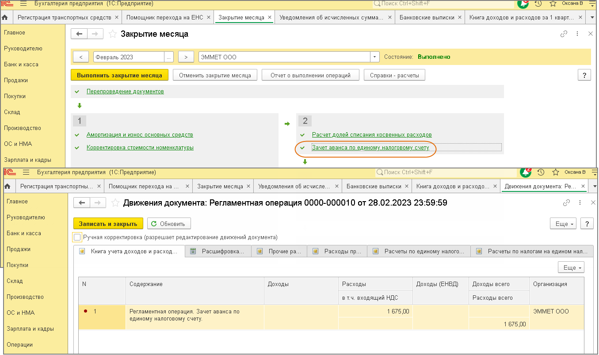Viewport: 599px width, 355px height.
Task: Click the Выполнить закрытие месяца button
Action: (119, 75)
